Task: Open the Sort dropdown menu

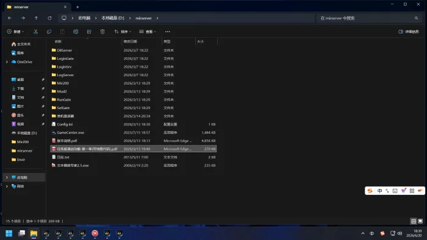Action: 123,32
